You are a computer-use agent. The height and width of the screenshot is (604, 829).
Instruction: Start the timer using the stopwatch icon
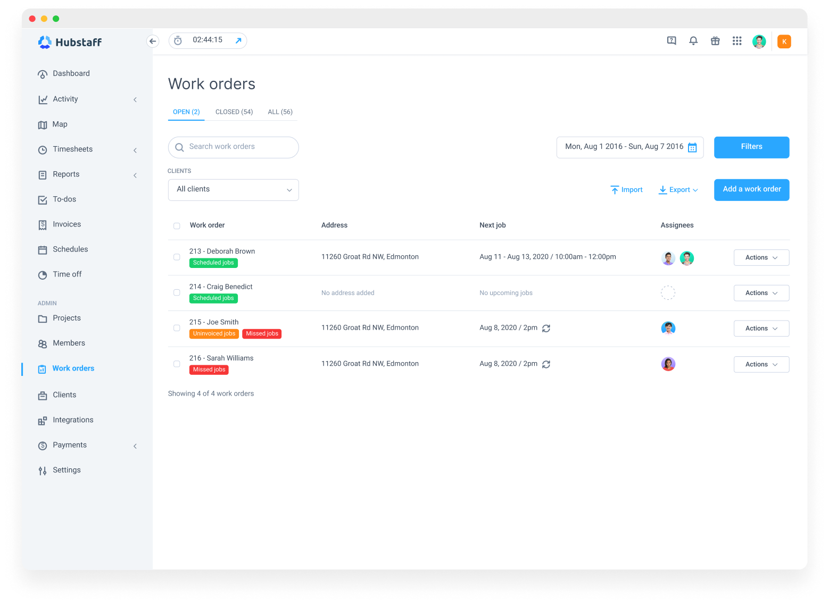click(x=177, y=40)
